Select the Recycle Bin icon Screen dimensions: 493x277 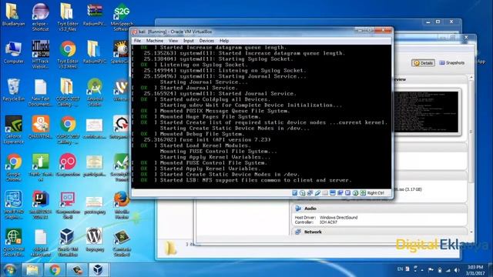(14, 90)
